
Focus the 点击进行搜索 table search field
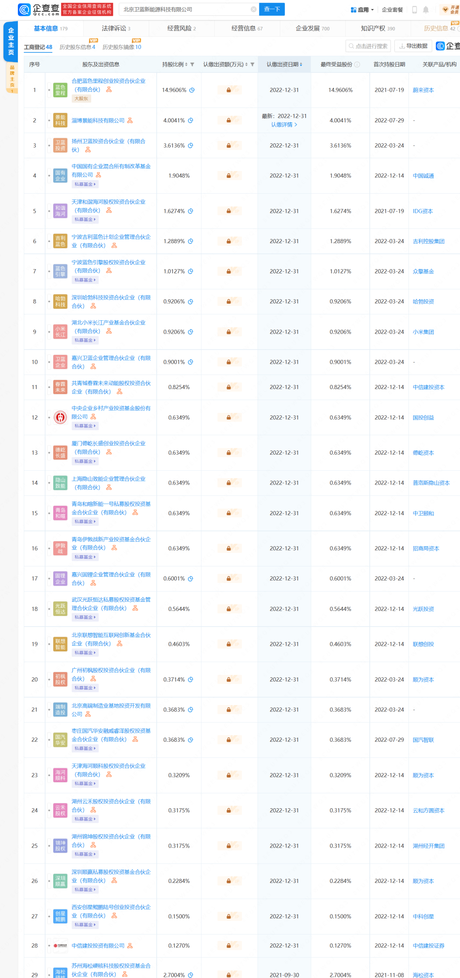[x=368, y=46]
